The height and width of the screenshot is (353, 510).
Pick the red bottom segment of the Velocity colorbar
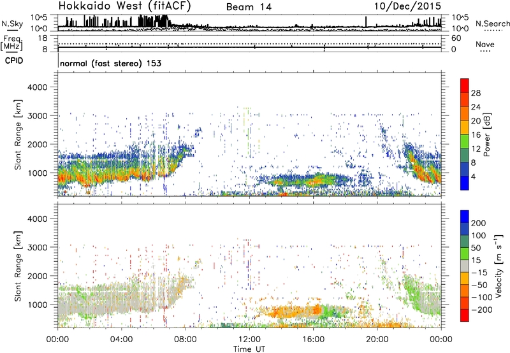point(465,315)
